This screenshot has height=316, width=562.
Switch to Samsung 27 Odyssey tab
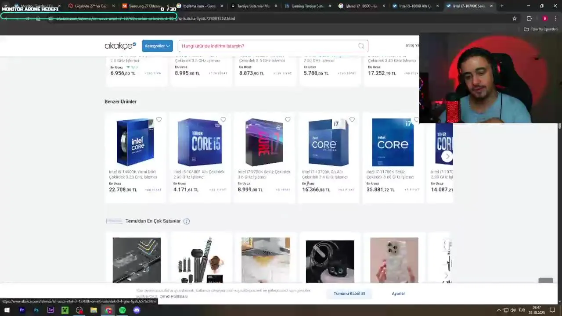pyautogui.click(x=144, y=6)
